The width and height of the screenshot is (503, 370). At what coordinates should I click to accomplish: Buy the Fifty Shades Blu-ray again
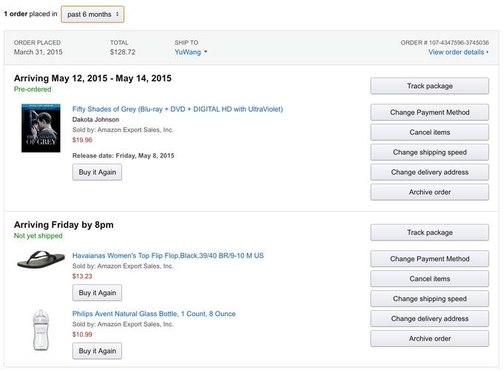coord(97,172)
